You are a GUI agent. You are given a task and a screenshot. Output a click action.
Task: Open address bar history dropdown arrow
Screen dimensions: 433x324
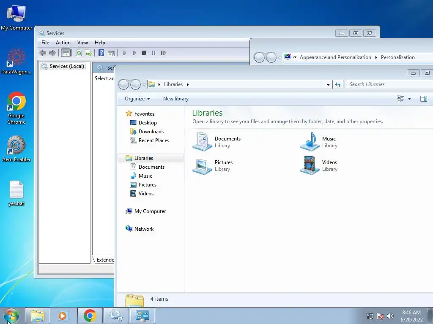(x=328, y=84)
